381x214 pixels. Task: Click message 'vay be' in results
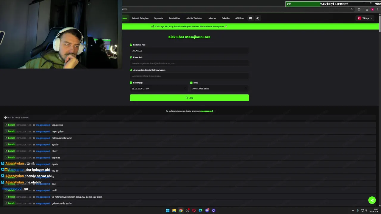pyautogui.click(x=55, y=171)
